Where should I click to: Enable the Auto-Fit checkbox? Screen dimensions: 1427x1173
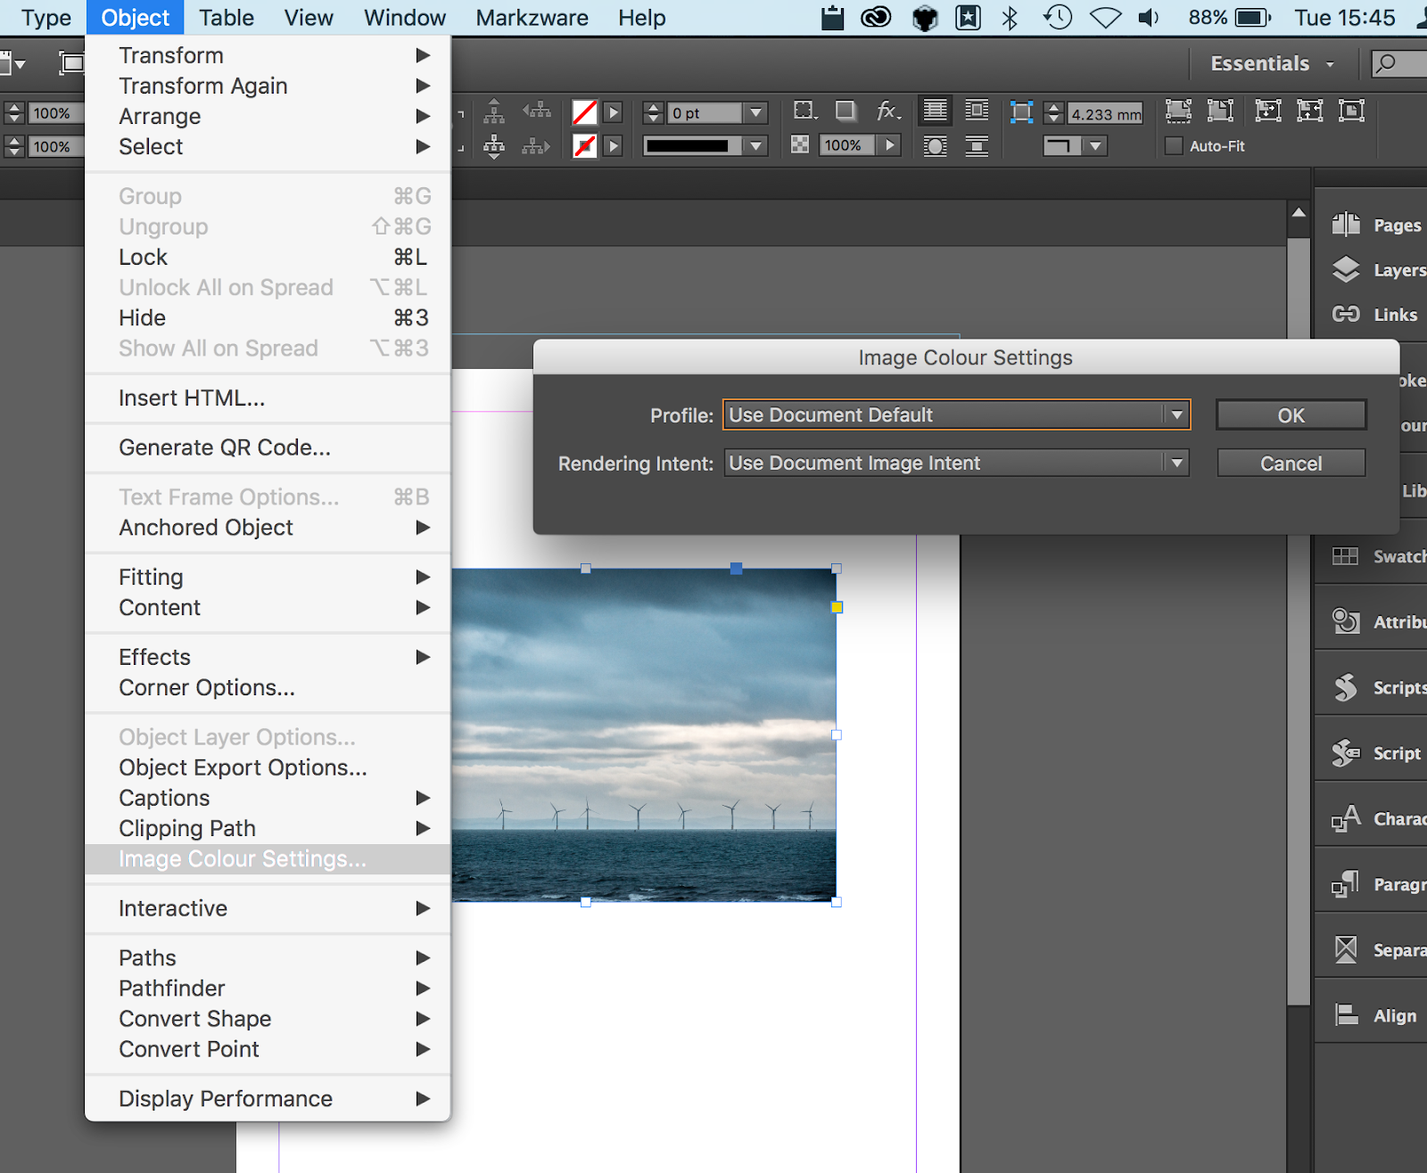tap(1174, 145)
